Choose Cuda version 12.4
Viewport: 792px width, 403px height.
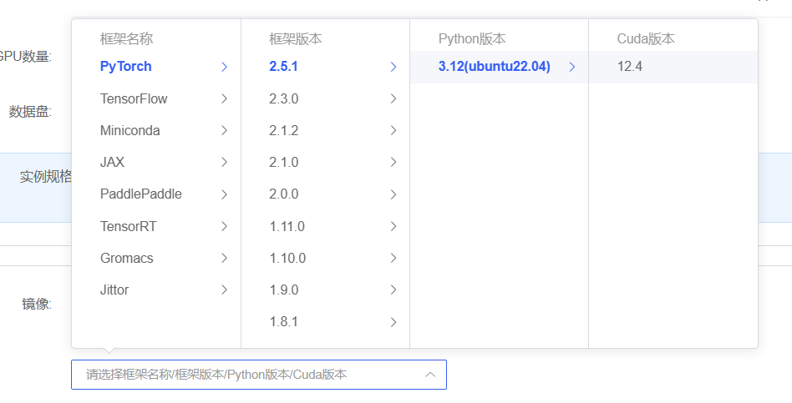point(673,67)
